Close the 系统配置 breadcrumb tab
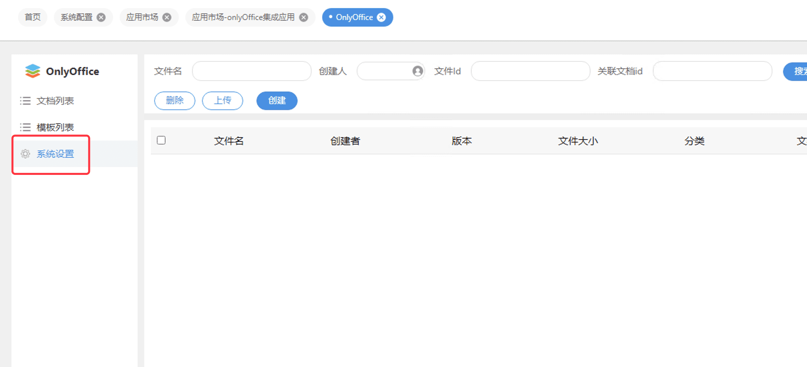This screenshot has width=807, height=367. pyautogui.click(x=101, y=17)
